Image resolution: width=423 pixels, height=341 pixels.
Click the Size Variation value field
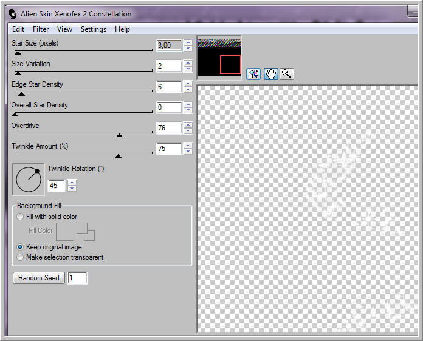[x=169, y=66]
